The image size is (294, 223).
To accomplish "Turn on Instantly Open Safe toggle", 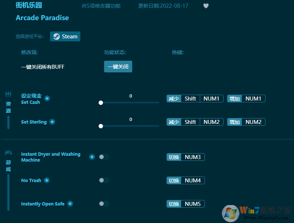I will (104, 204).
